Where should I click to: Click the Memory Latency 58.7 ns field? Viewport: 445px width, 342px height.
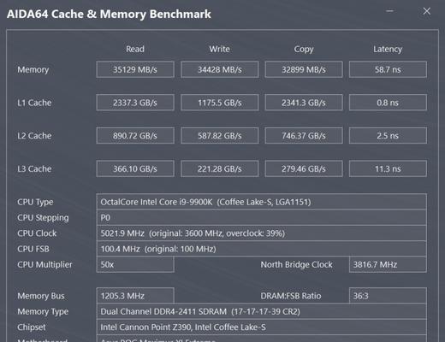pos(388,69)
